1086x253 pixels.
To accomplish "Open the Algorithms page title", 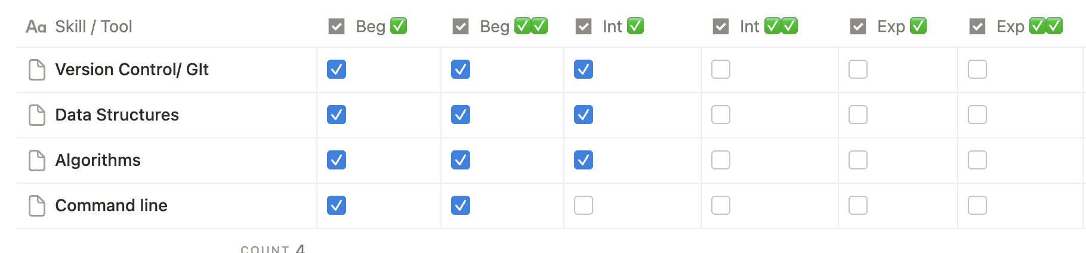I will pos(98,161).
